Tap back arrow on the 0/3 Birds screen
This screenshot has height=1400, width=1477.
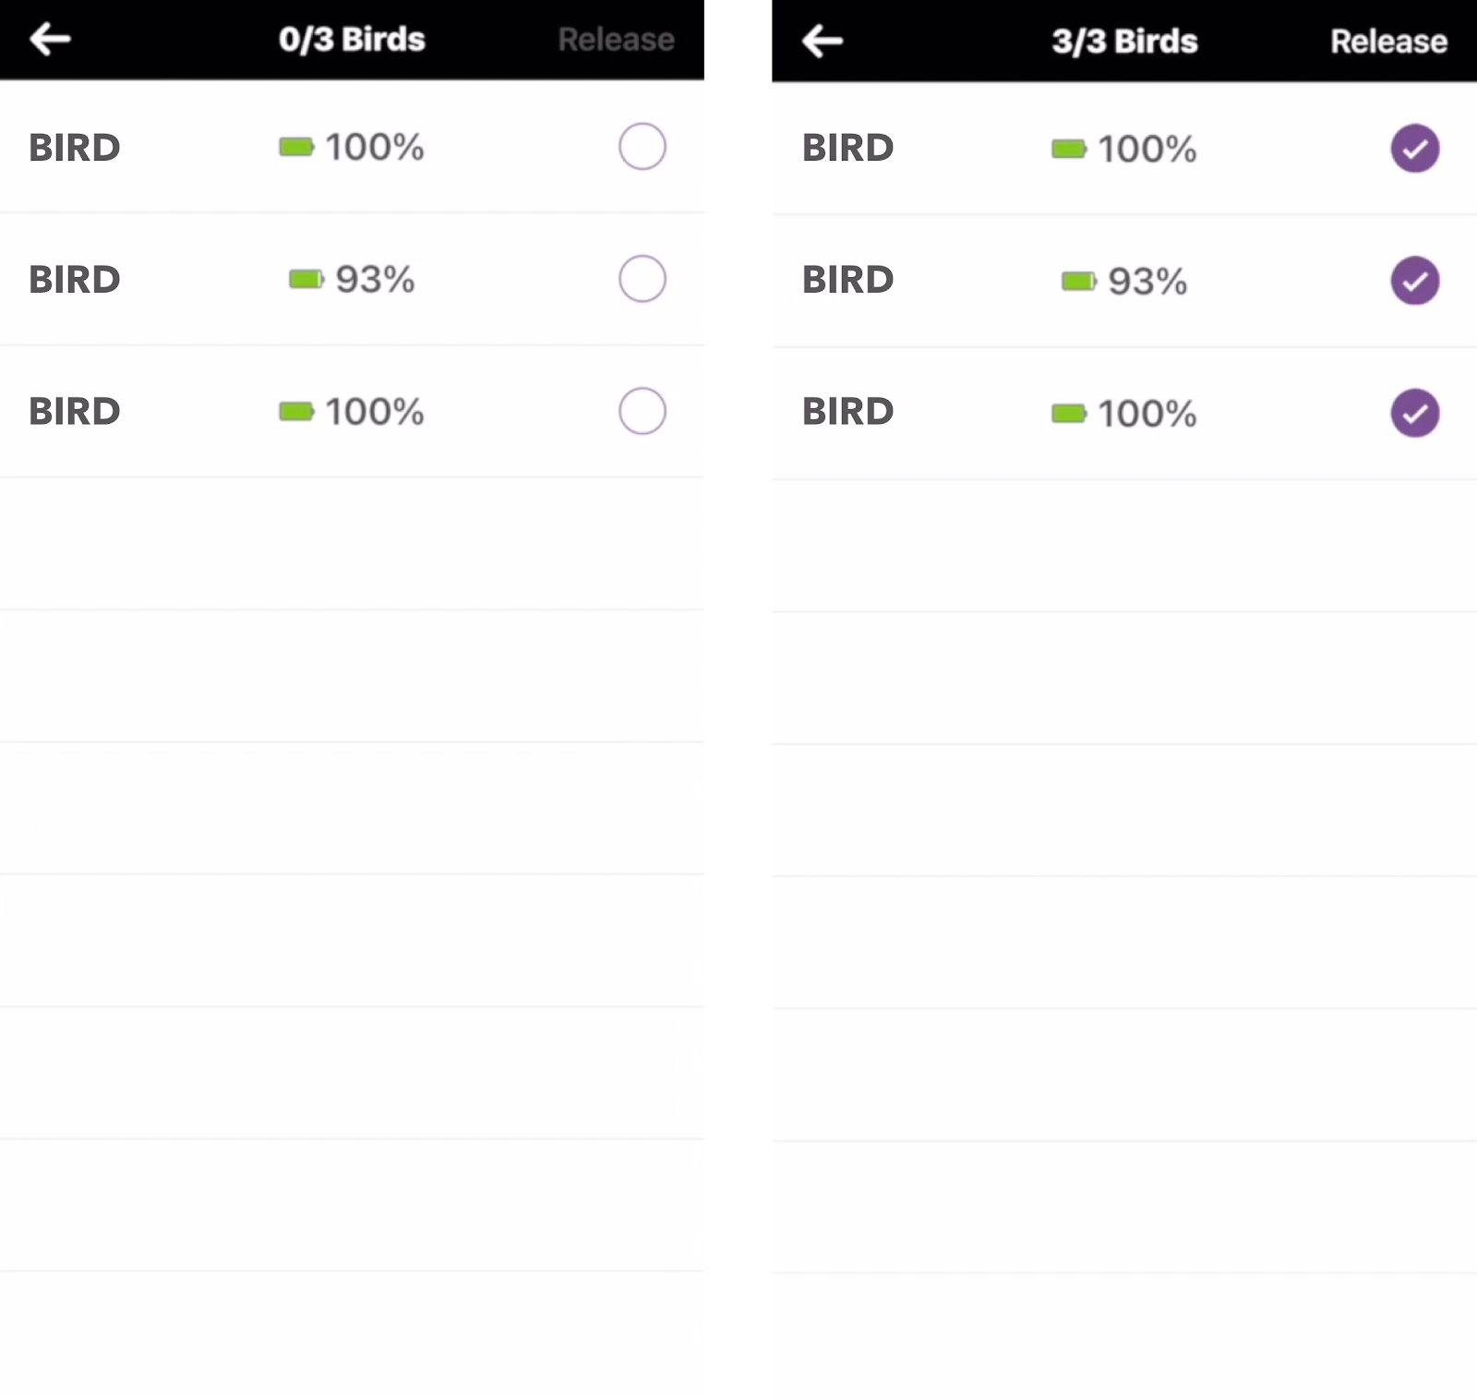pyautogui.click(x=51, y=39)
